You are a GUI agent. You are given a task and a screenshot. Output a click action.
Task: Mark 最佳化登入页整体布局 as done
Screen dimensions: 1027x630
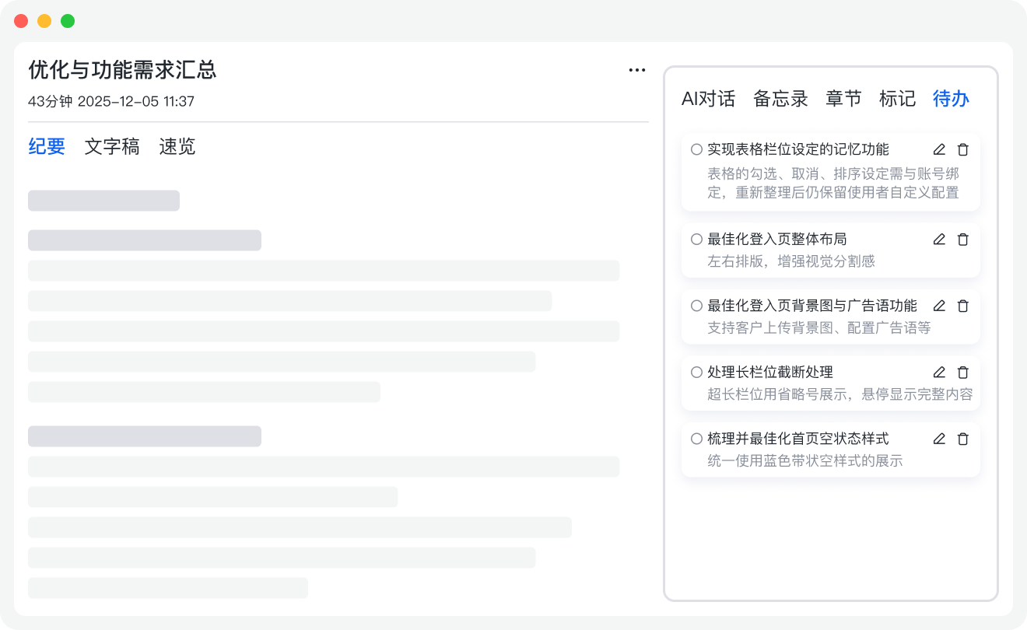(696, 240)
